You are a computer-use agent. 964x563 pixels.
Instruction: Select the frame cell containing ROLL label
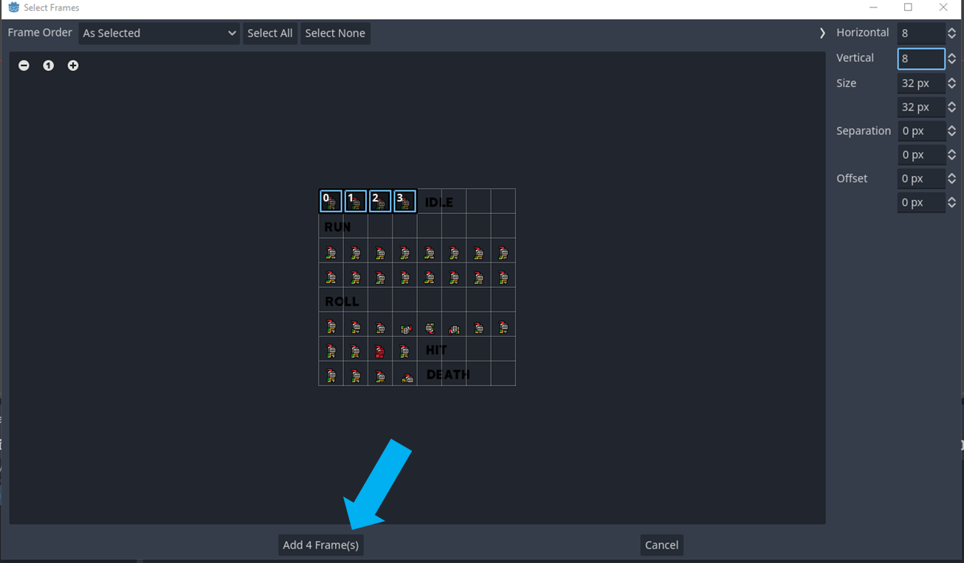coord(331,300)
